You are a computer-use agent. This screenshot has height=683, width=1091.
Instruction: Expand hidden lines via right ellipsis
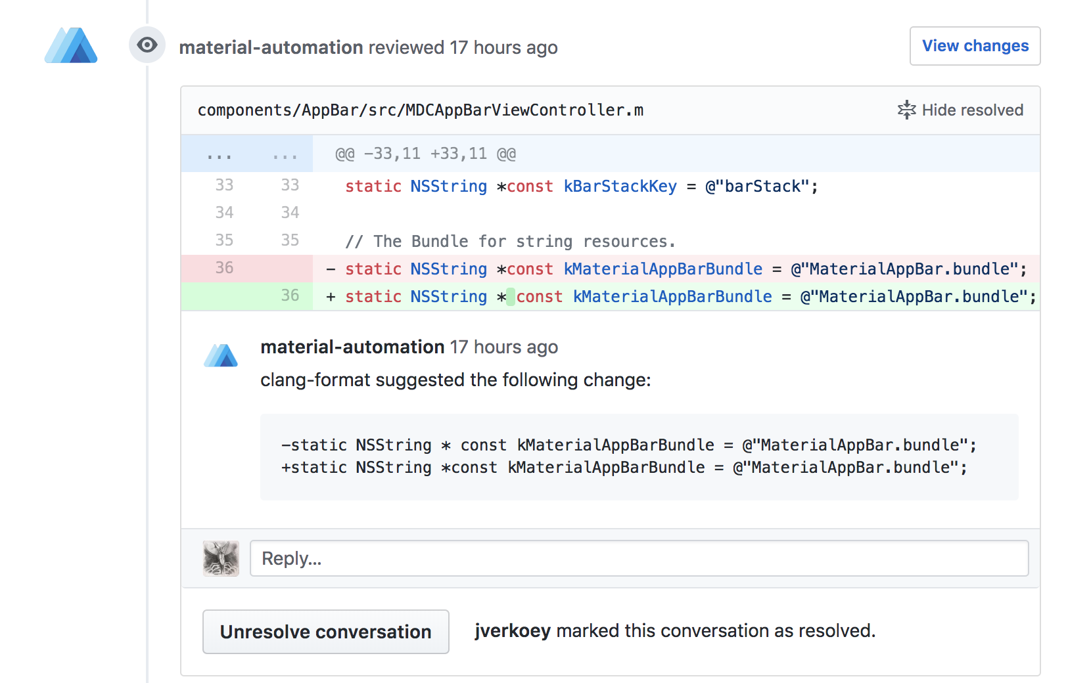[285, 155]
